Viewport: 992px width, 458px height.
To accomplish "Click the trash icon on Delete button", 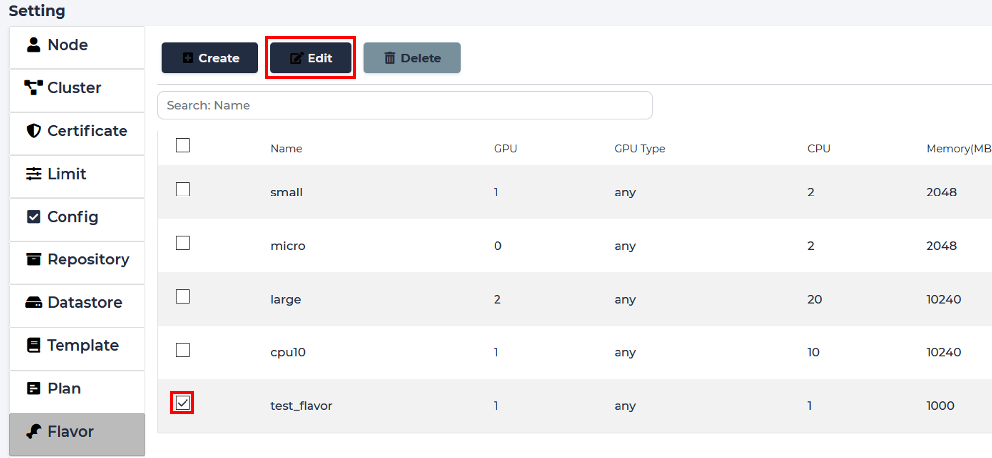I will (390, 58).
